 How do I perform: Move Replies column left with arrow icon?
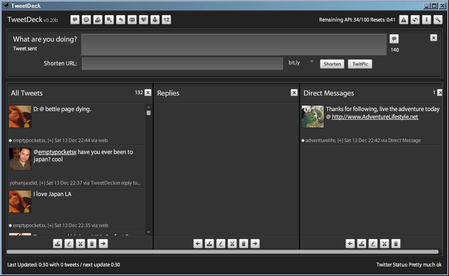tap(198, 244)
